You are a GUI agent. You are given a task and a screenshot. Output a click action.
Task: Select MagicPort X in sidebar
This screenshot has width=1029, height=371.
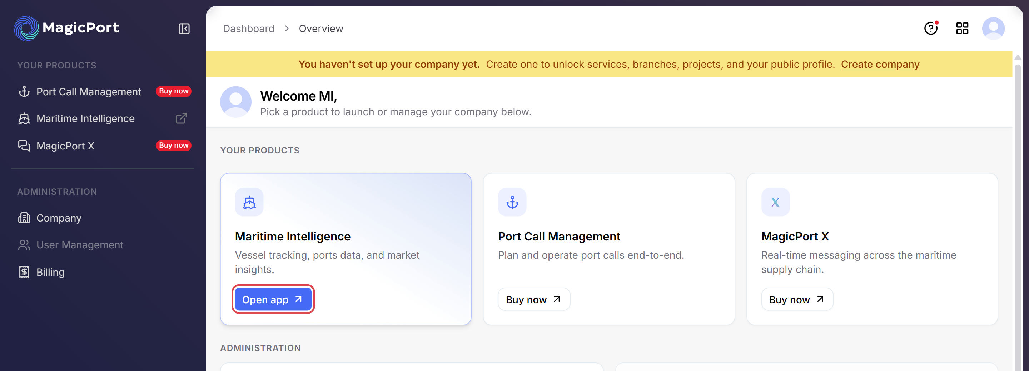point(65,146)
